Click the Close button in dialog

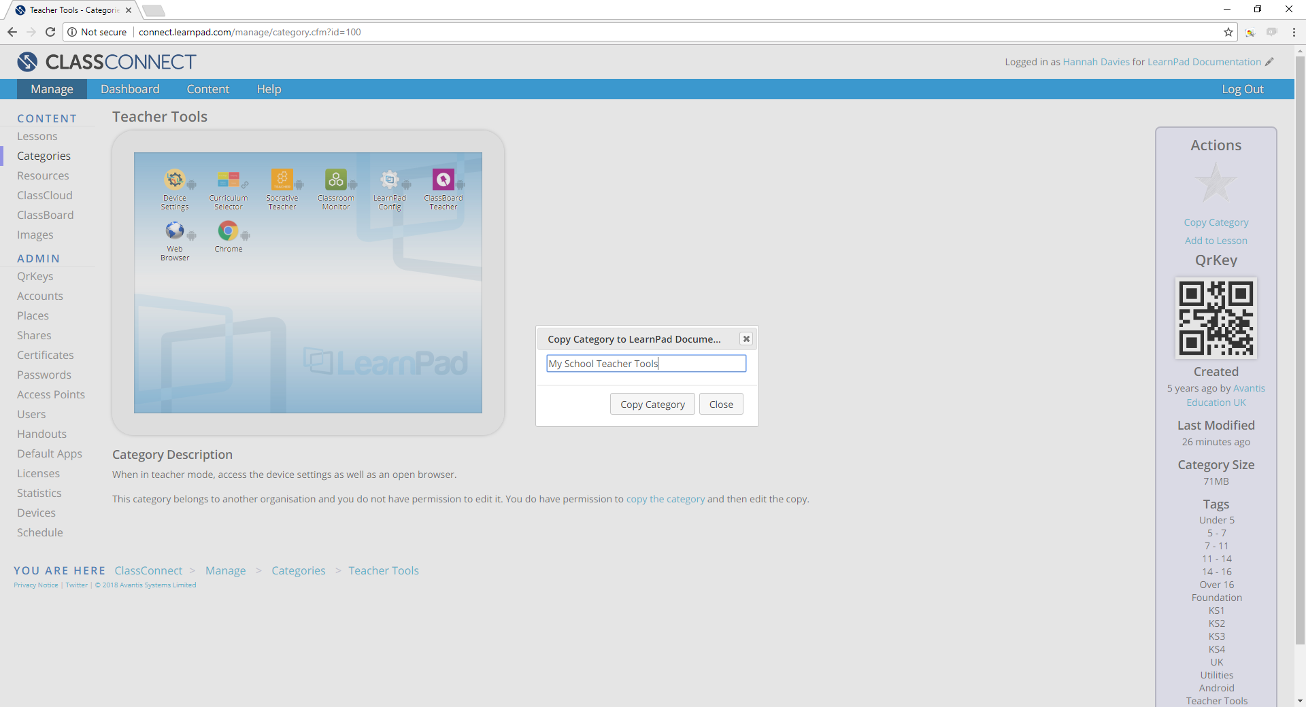(721, 404)
